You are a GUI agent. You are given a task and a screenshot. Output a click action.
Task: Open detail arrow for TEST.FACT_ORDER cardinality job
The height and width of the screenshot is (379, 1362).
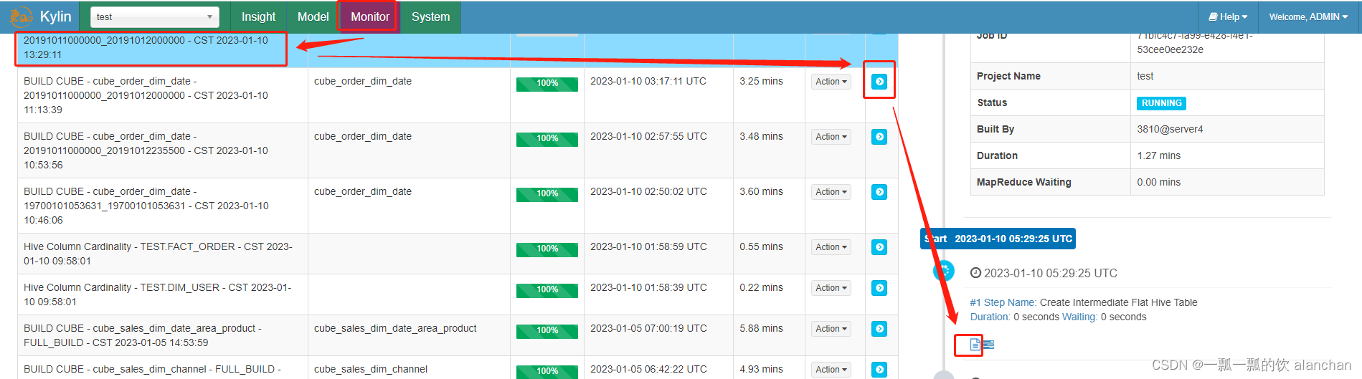tap(879, 247)
